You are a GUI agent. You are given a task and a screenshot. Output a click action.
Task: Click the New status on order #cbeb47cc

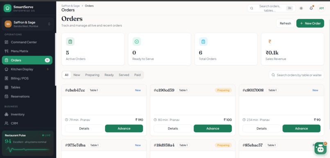click(x=138, y=90)
